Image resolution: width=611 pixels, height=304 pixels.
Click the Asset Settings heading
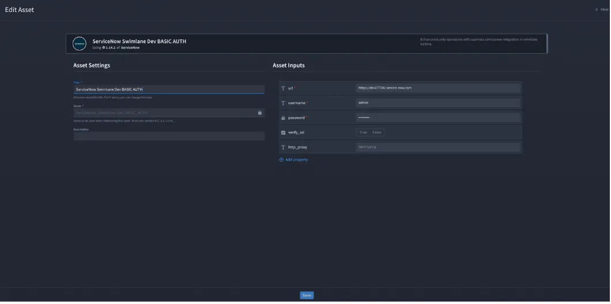click(92, 66)
